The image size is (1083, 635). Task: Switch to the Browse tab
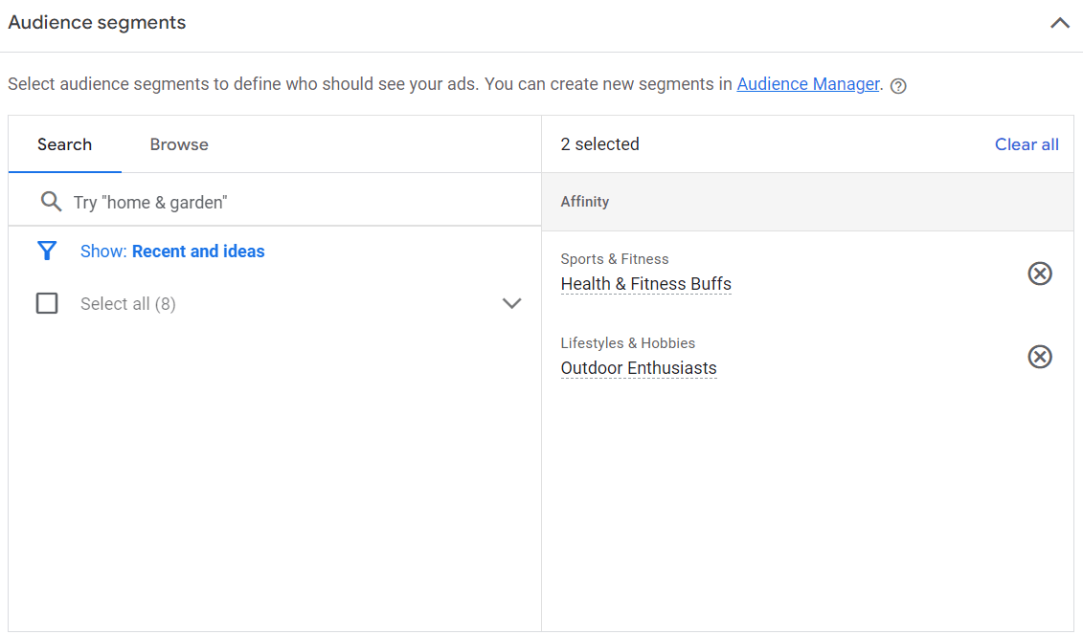[x=178, y=144]
